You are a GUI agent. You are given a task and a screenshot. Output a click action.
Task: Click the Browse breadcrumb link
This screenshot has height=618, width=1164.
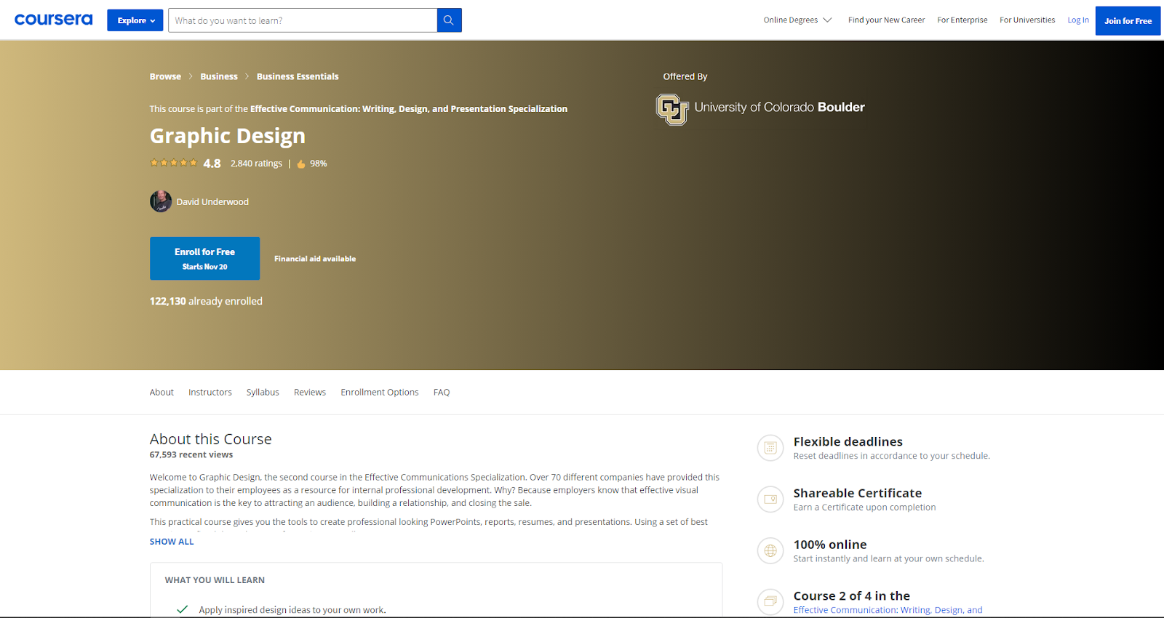165,76
